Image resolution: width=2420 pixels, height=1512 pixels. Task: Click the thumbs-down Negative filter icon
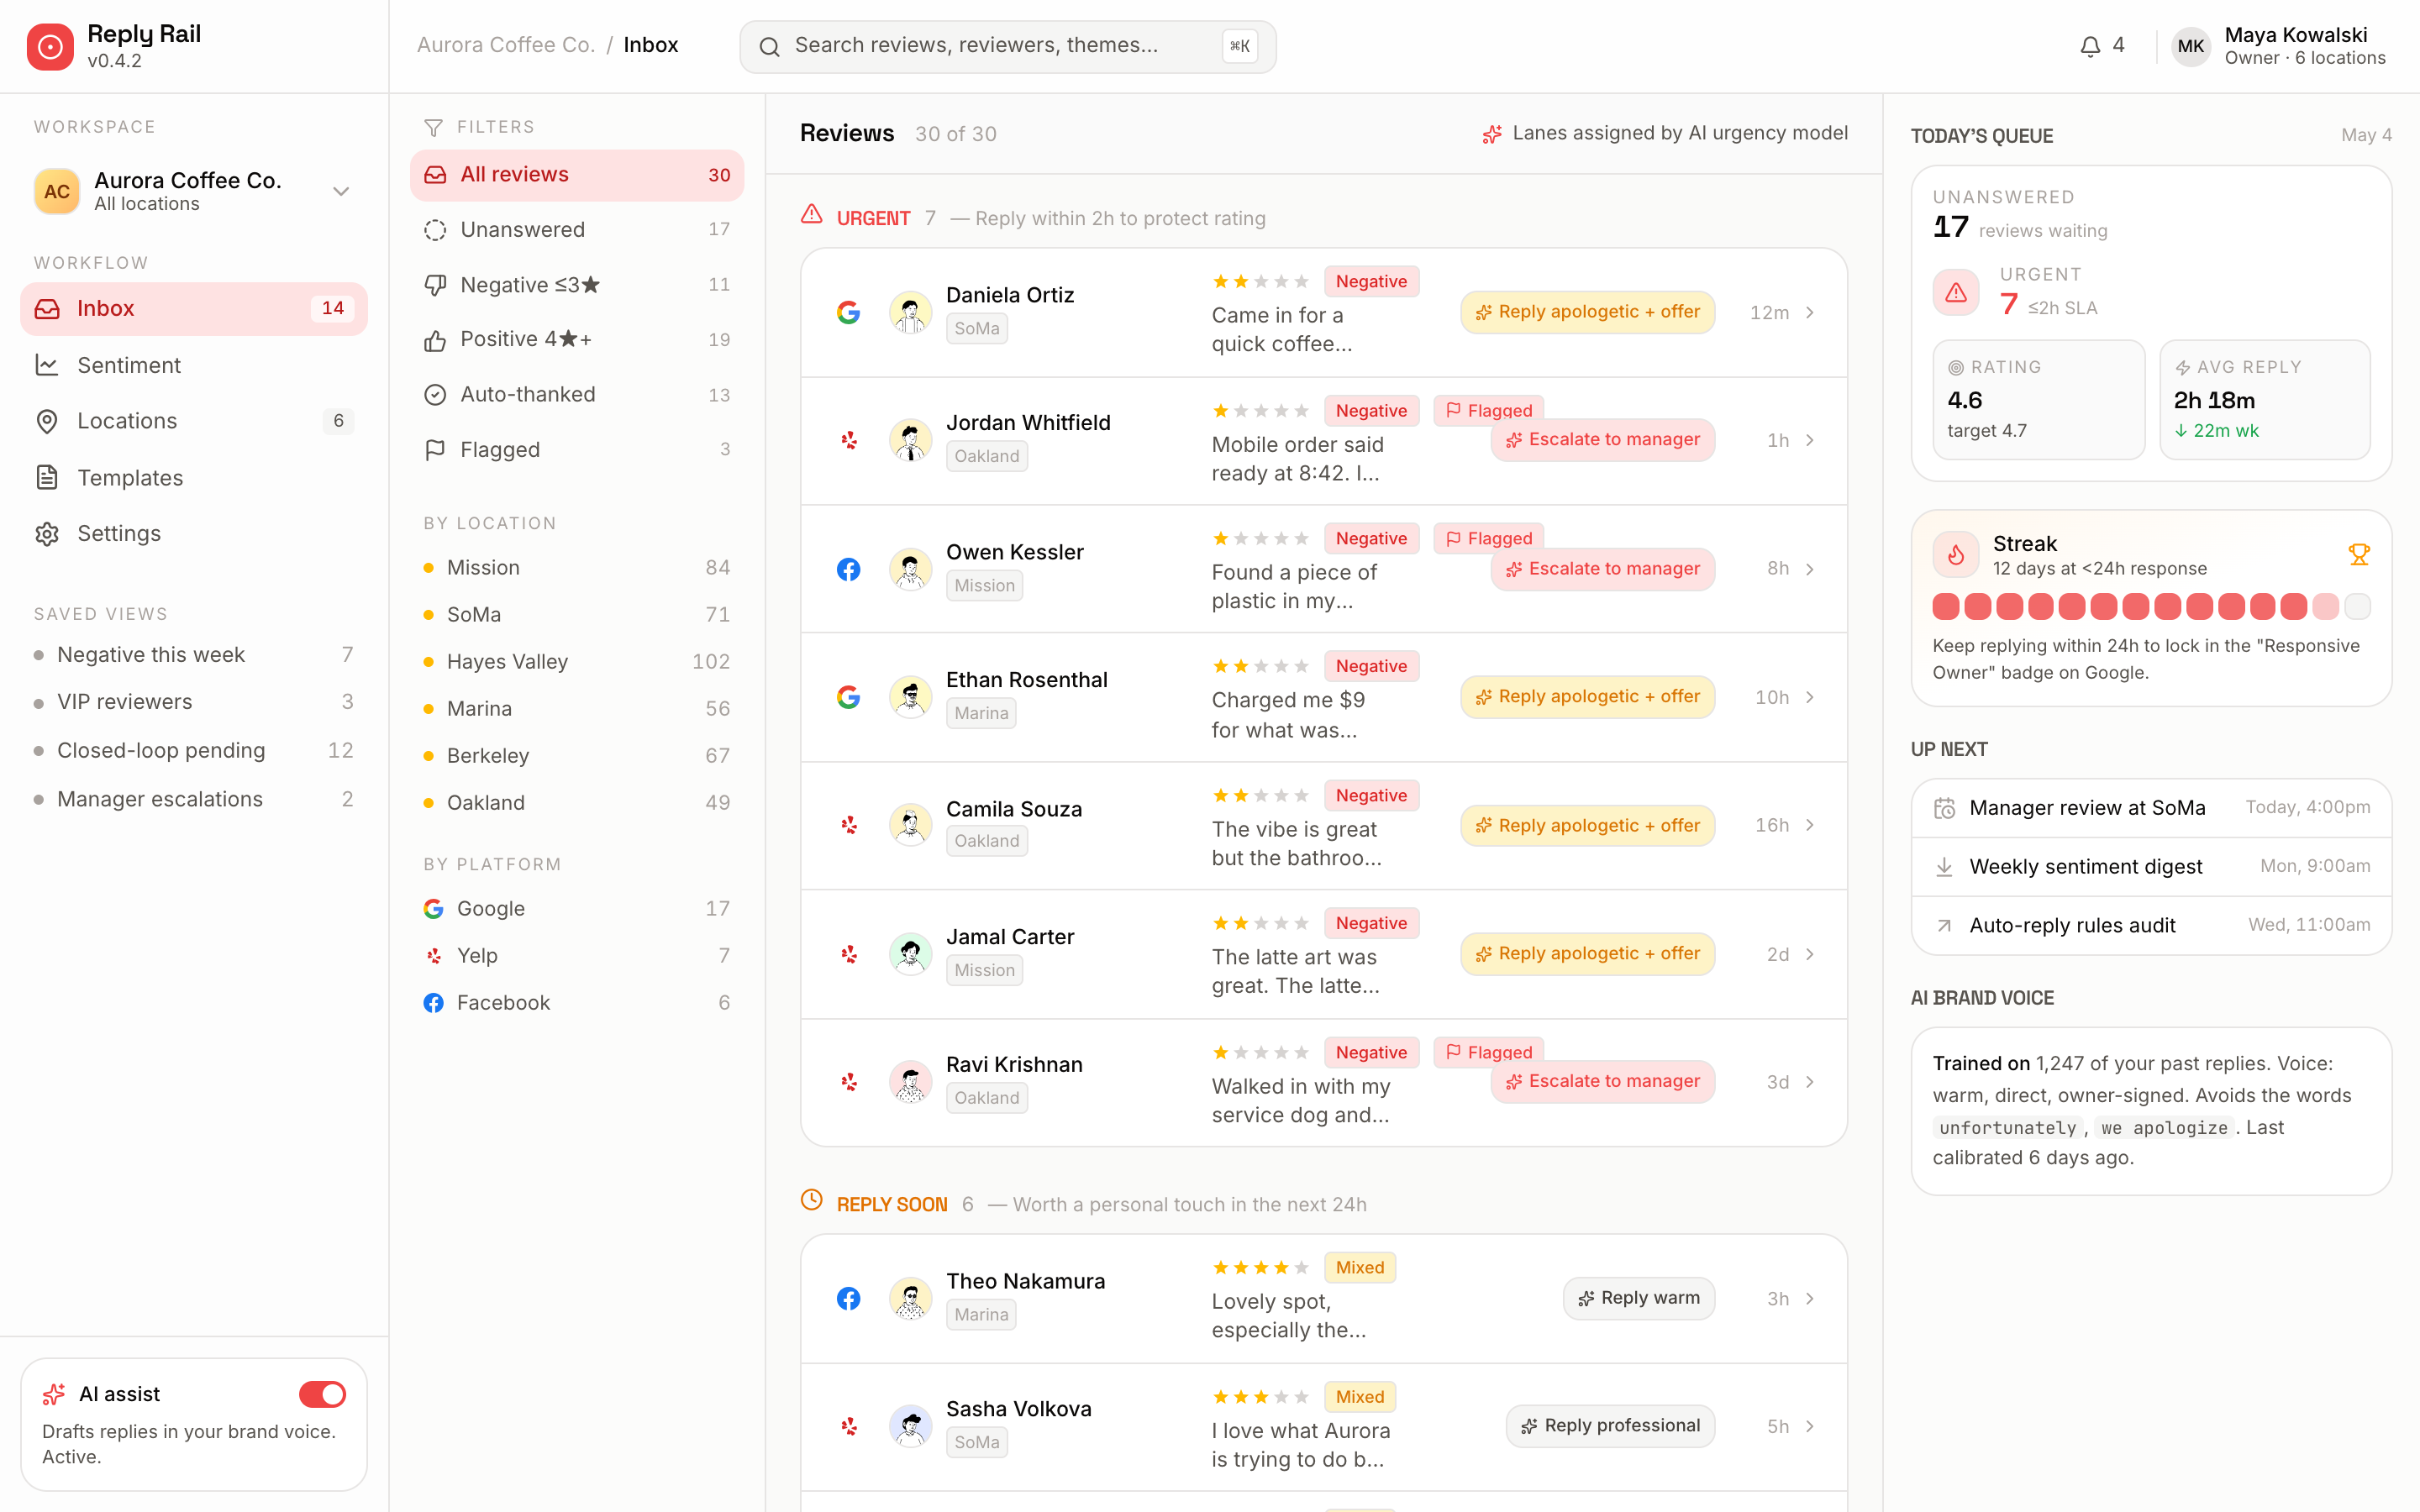pos(435,285)
